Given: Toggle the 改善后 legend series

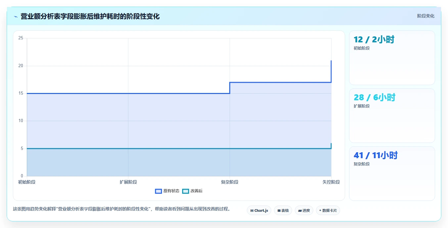Looking at the screenshot, I should click(x=193, y=191).
